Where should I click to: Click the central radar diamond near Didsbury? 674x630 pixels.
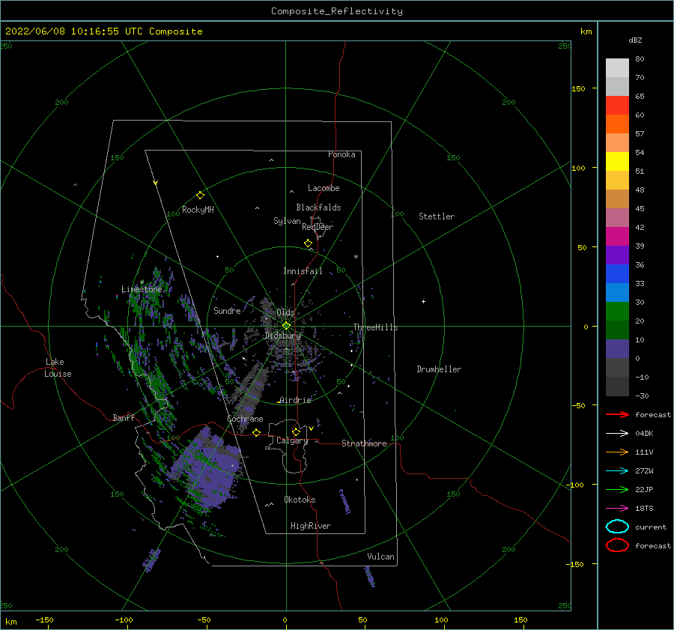[286, 326]
